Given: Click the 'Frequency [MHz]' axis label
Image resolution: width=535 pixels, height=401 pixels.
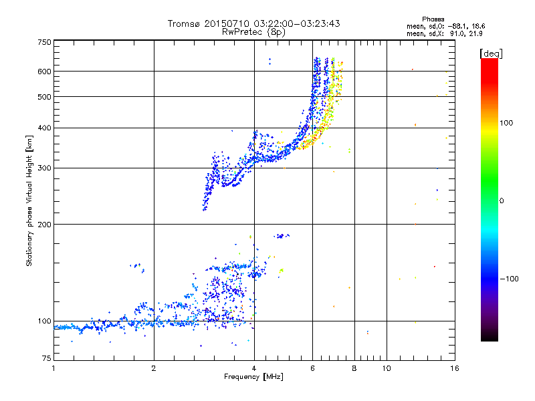Looking at the screenshot, I should point(253,377).
